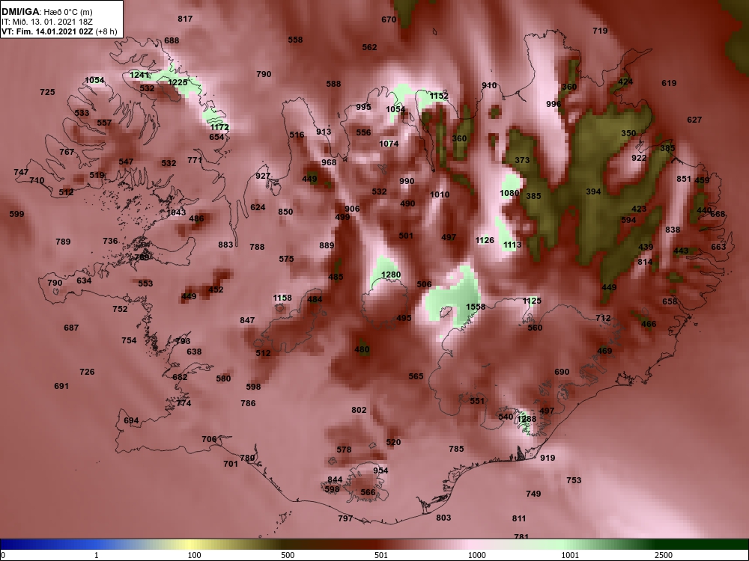
Task: Click the map value '690'
Action: pos(562,372)
